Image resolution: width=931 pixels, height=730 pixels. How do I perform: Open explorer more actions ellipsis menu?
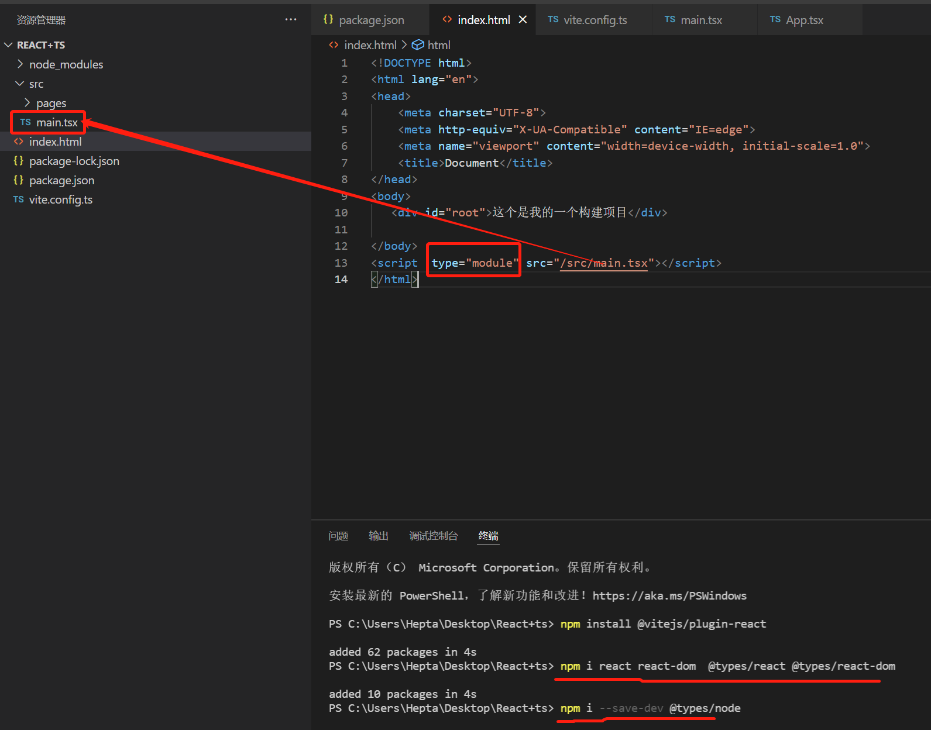click(291, 19)
